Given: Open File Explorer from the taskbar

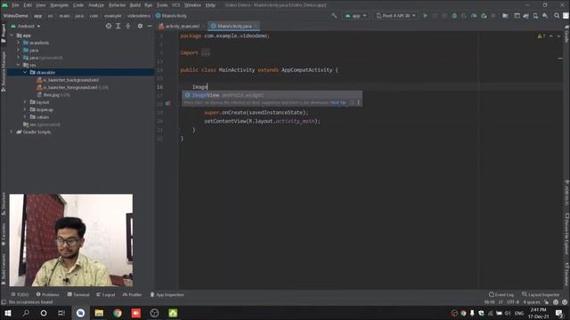Looking at the screenshot, I should (99, 313).
